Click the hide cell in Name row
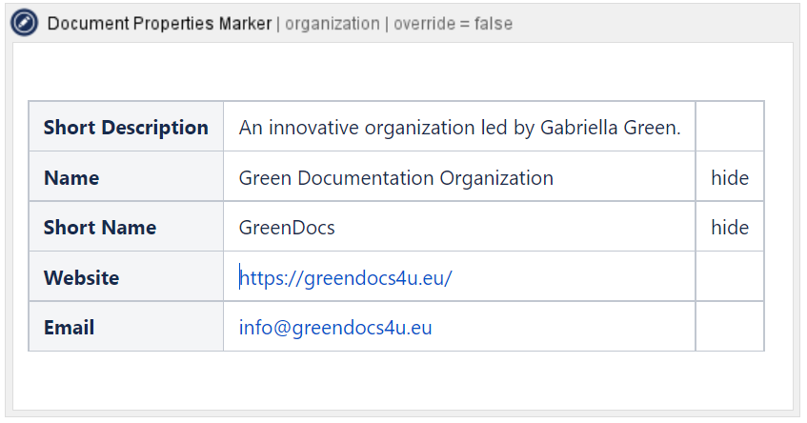 click(729, 178)
